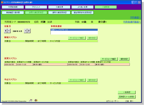Open the 利用者情報 tab

pos(13,7)
